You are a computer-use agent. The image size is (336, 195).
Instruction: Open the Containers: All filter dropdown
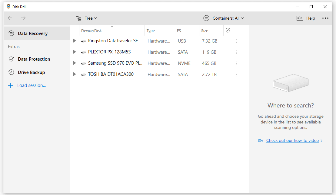click(224, 18)
